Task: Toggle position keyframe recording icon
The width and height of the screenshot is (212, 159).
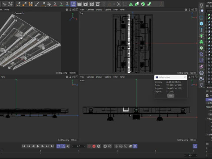Action: (116, 146)
